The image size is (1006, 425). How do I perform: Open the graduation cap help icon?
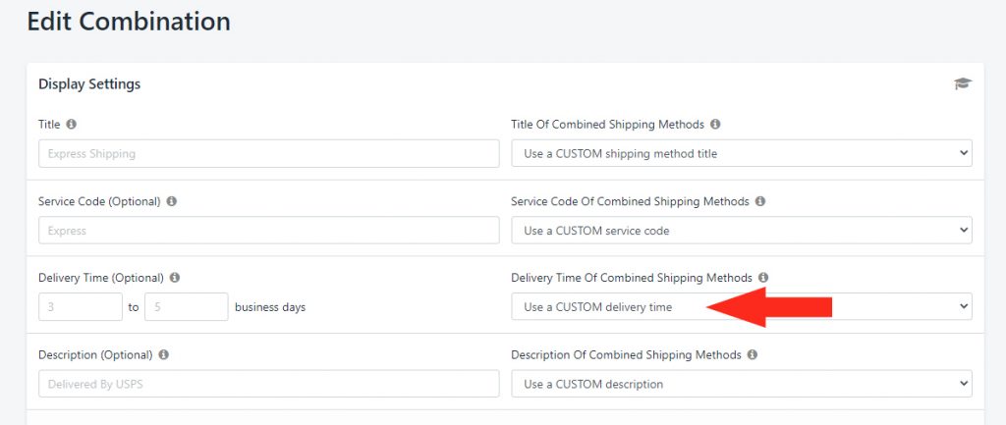[x=962, y=84]
